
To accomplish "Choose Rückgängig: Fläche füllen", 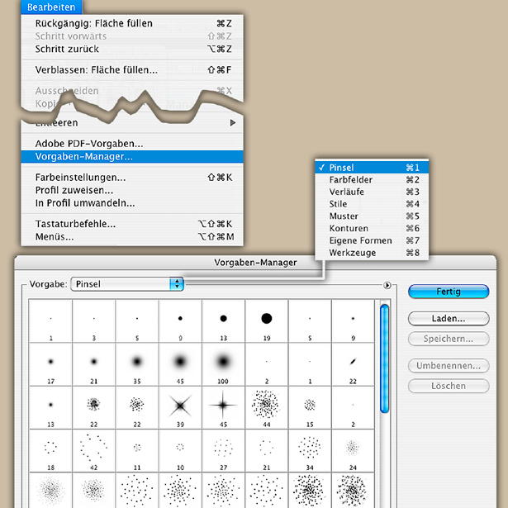I will [132, 23].
